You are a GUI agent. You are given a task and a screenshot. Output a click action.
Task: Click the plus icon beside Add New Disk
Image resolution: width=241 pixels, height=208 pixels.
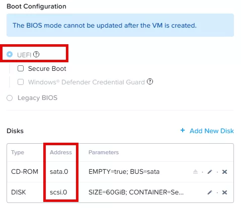(x=183, y=130)
